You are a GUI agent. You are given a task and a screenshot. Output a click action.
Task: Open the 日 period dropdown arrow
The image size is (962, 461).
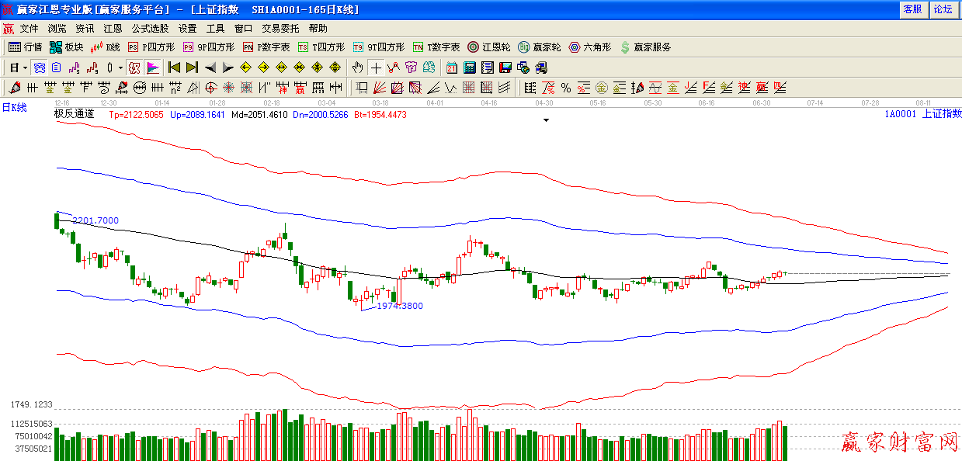tap(25, 68)
